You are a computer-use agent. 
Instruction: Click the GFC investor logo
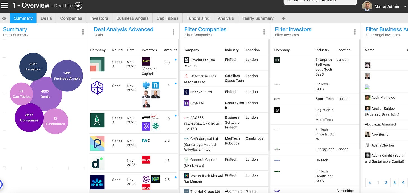point(277,60)
